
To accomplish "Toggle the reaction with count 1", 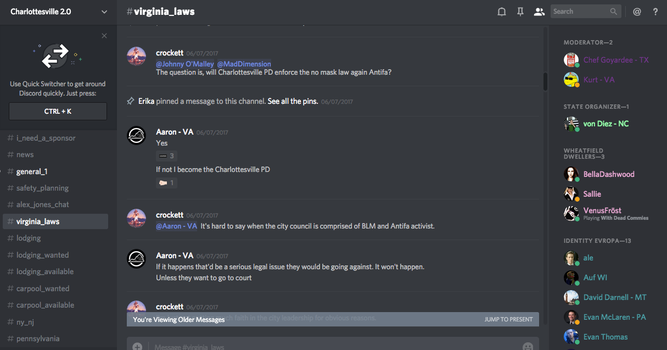I will click(166, 183).
